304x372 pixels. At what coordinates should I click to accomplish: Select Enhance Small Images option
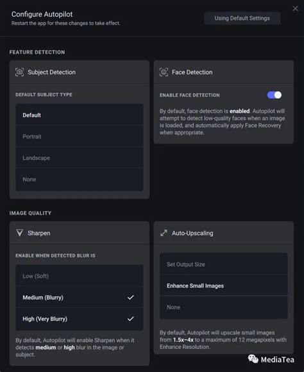click(x=224, y=285)
